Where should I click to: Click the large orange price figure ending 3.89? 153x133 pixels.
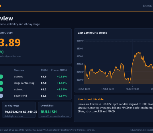[x=10, y=43]
